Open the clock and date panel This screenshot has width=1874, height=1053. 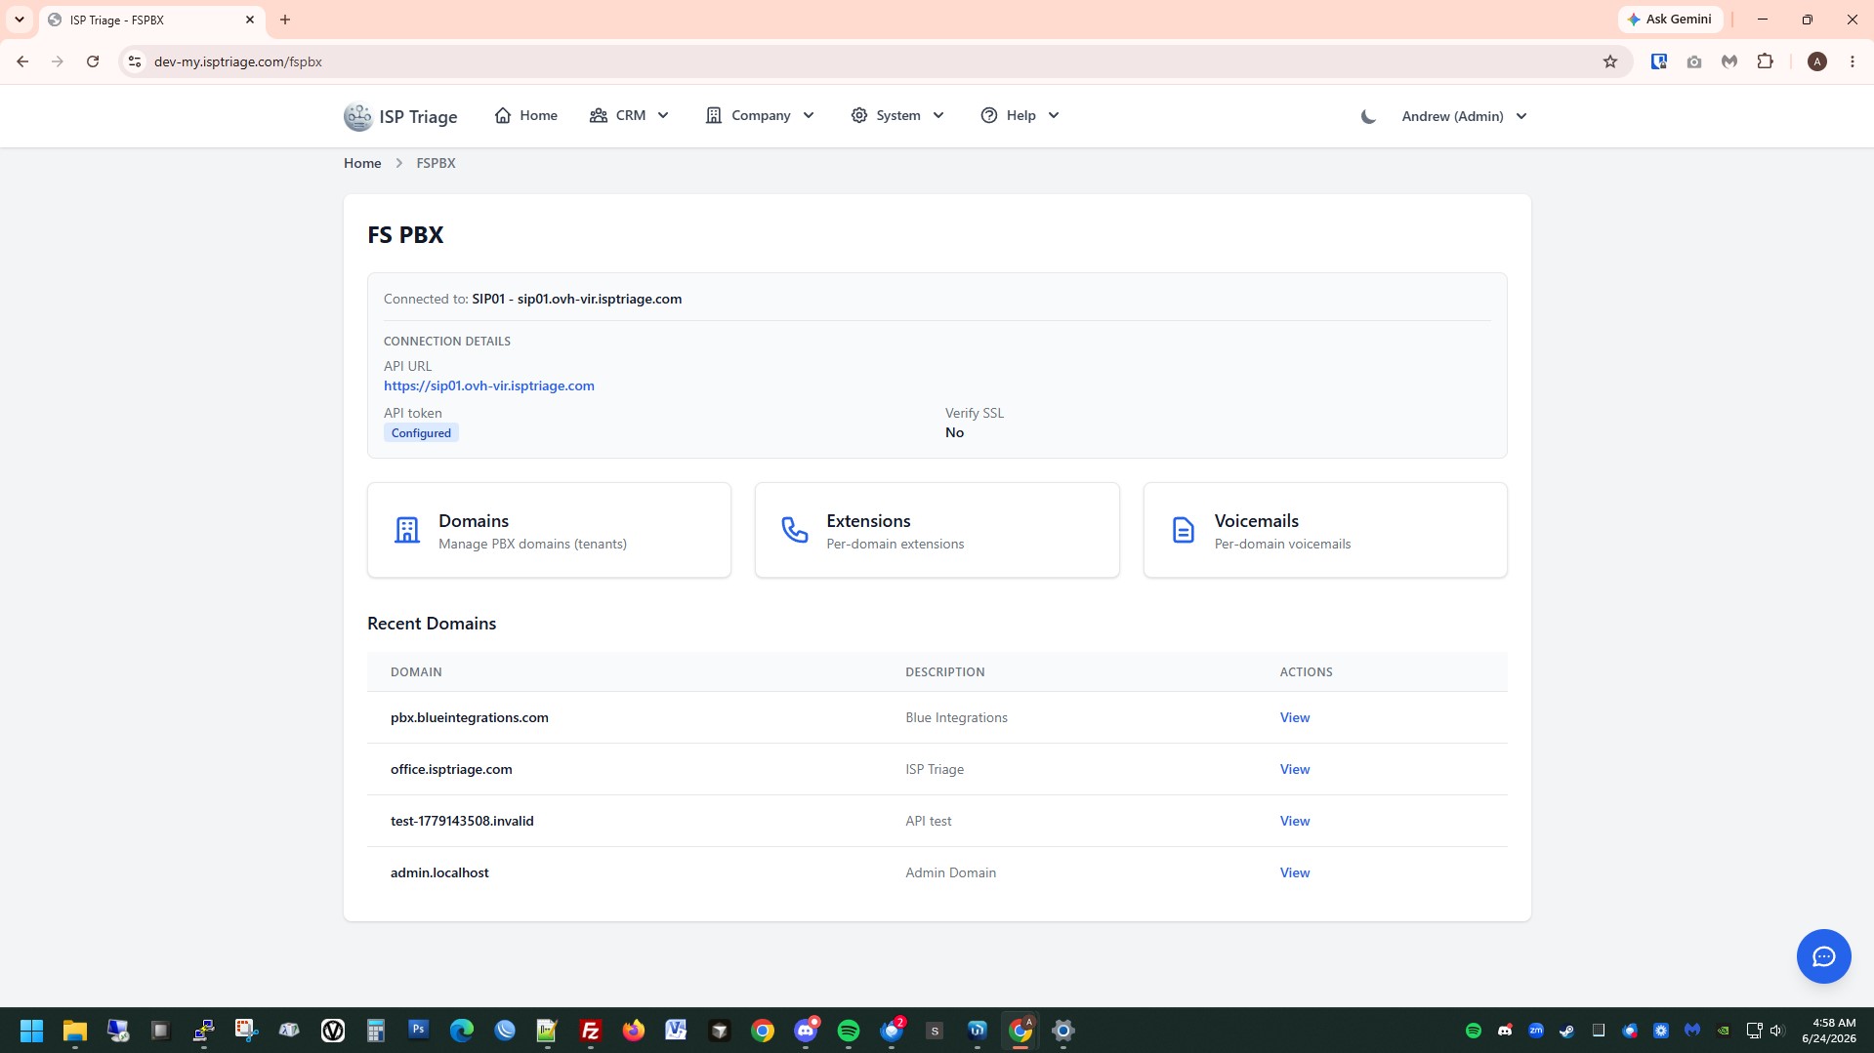(x=1829, y=1031)
